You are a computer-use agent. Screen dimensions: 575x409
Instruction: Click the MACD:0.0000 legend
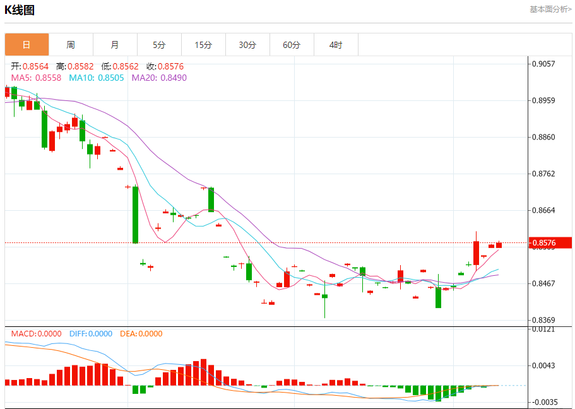(37, 334)
